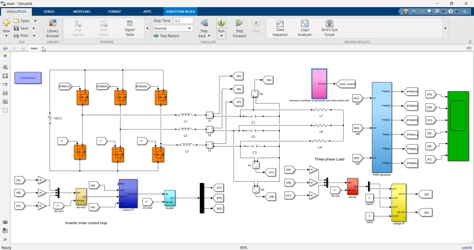Click the quick access Redo icon
The height and width of the screenshot is (250, 474).
(422, 12)
